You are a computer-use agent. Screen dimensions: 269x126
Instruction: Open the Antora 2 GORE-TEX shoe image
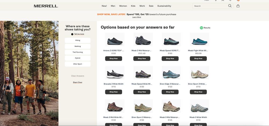(x=115, y=40)
